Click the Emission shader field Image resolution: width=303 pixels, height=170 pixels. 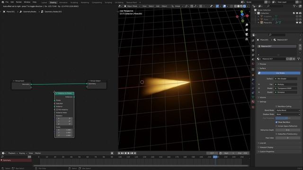286,92
